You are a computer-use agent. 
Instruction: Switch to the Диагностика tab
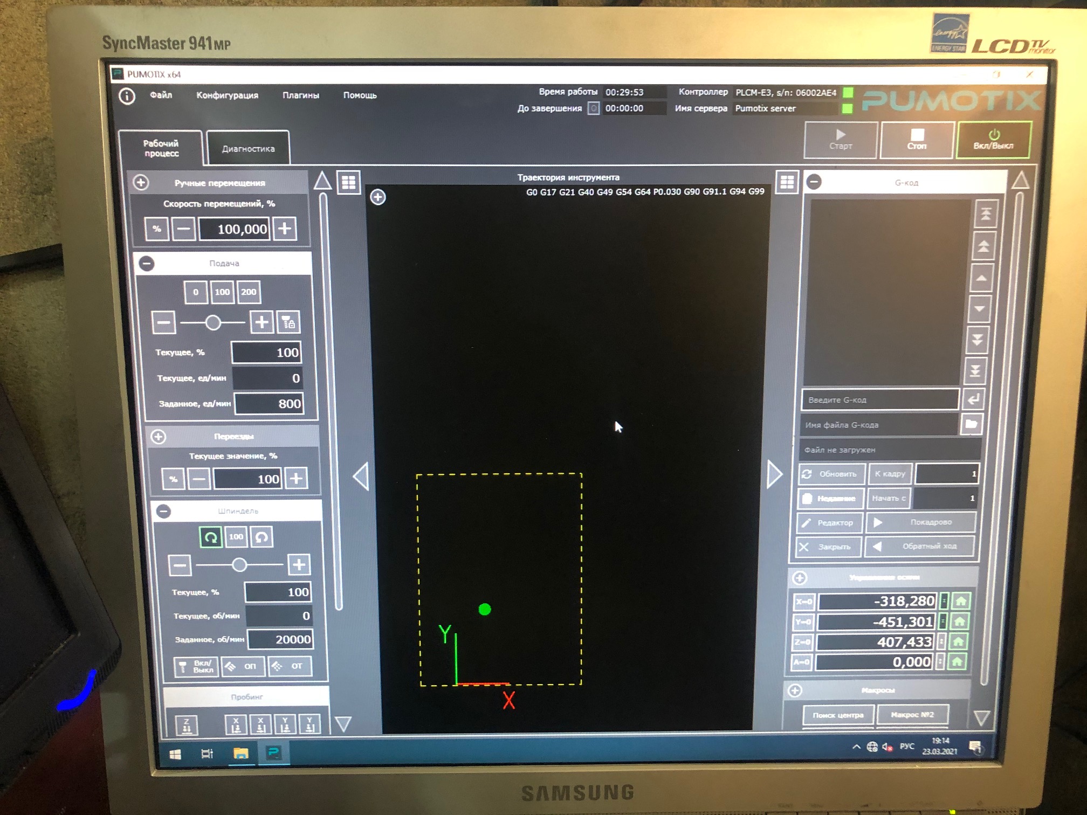248,148
